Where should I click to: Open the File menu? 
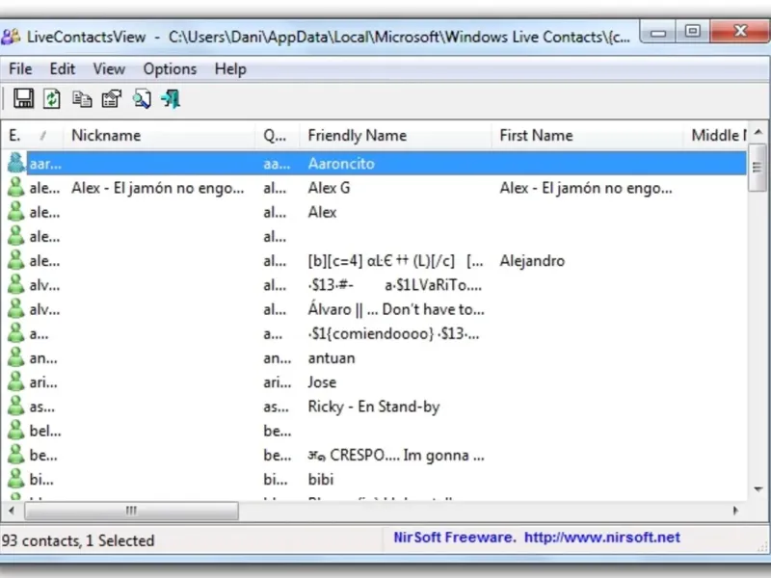click(x=20, y=69)
